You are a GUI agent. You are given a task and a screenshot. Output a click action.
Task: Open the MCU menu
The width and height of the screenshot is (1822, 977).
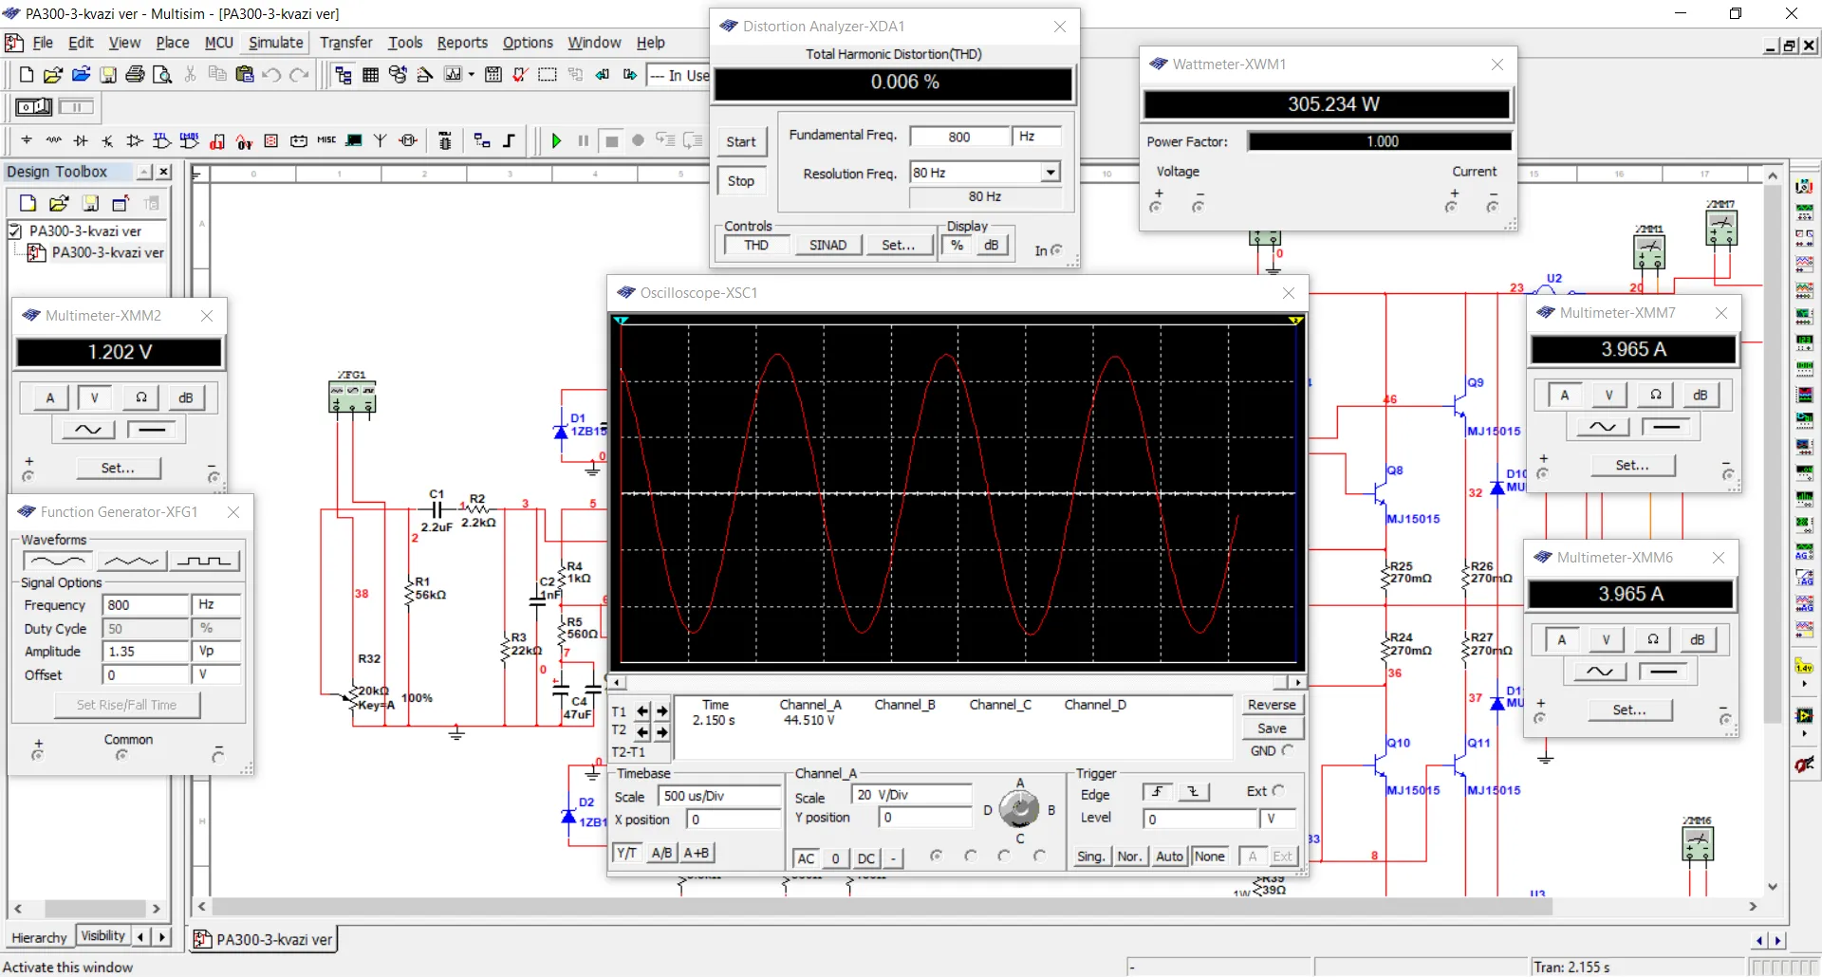tap(219, 43)
